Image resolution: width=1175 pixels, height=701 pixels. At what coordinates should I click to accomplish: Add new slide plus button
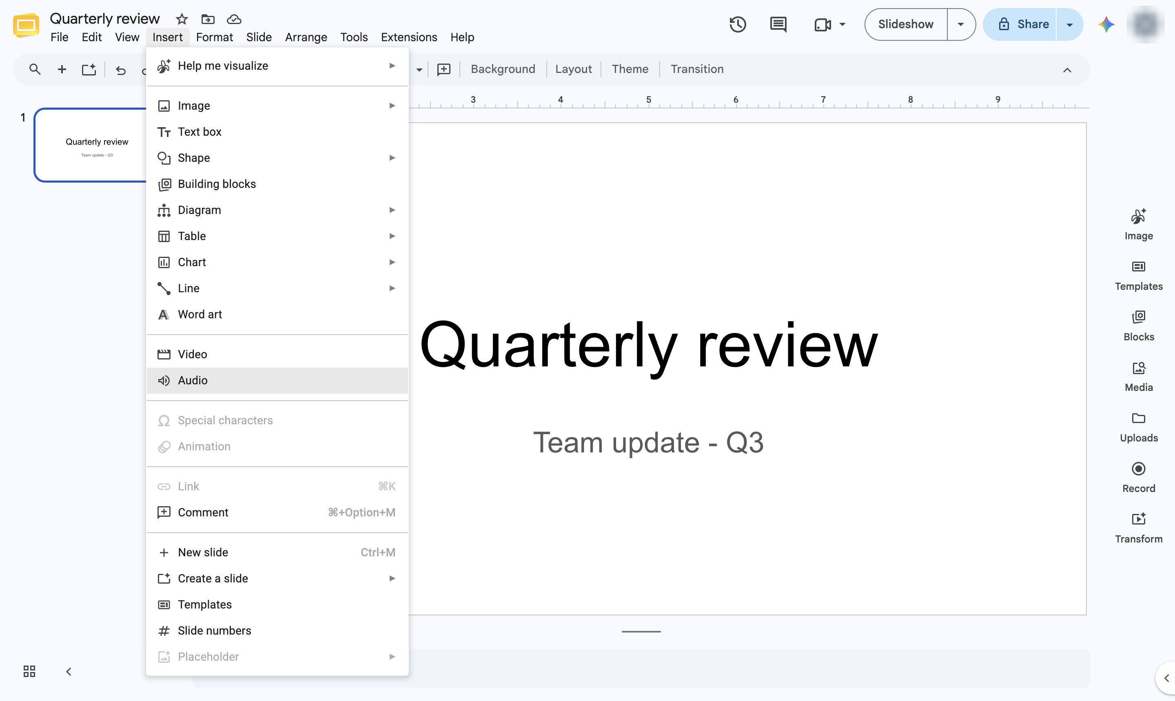[62, 69]
